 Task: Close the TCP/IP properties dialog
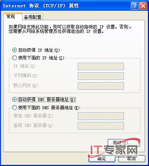pyautogui.click(x=143, y=6)
